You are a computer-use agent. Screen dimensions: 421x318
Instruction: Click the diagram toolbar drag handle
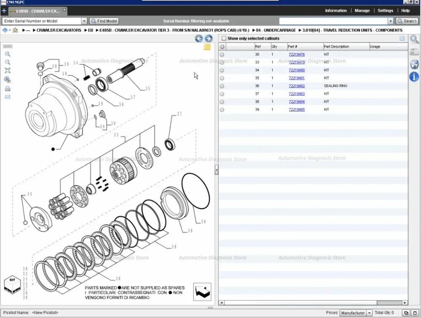coord(8,46)
